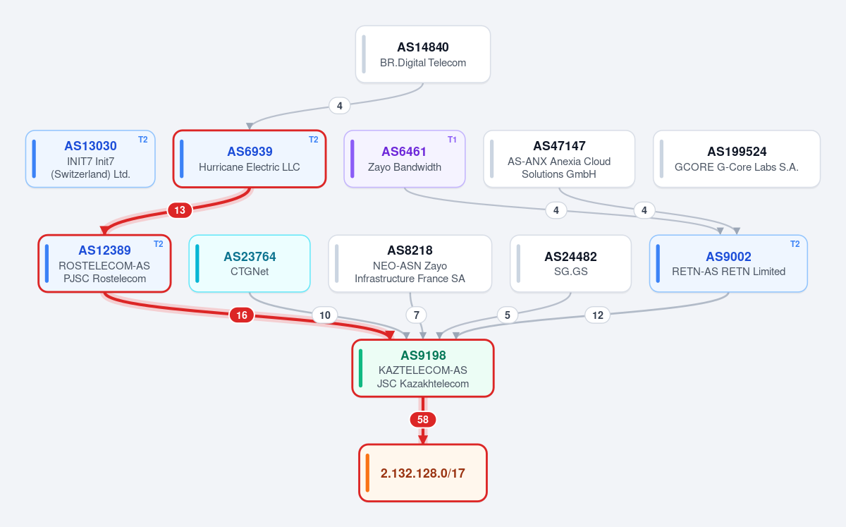846x527 pixels.
Task: Click the AS23764 CTGNet node
Action: (x=250, y=263)
